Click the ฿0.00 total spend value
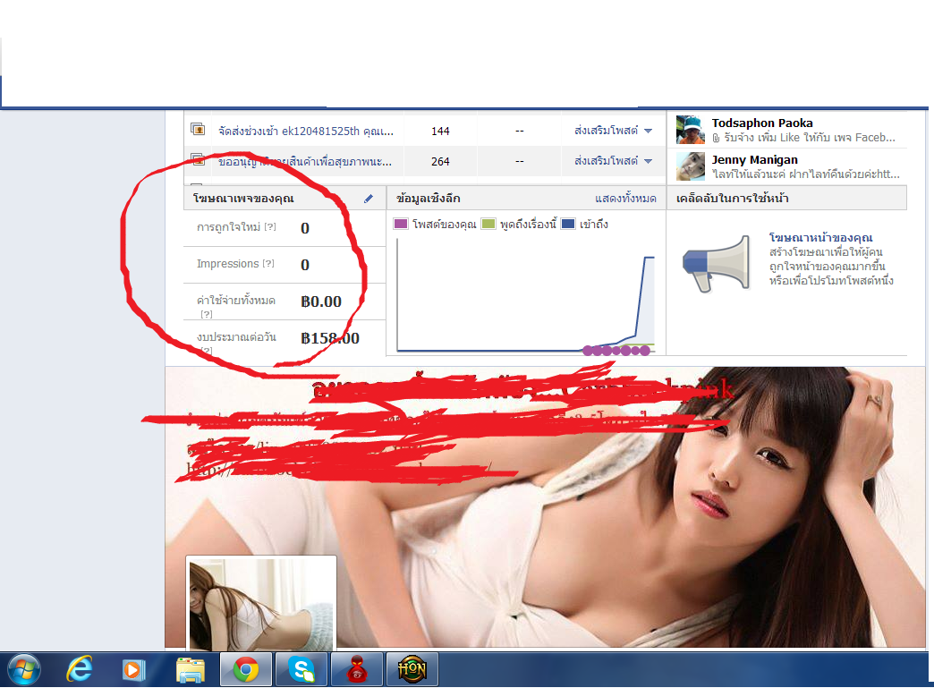 pyautogui.click(x=321, y=302)
